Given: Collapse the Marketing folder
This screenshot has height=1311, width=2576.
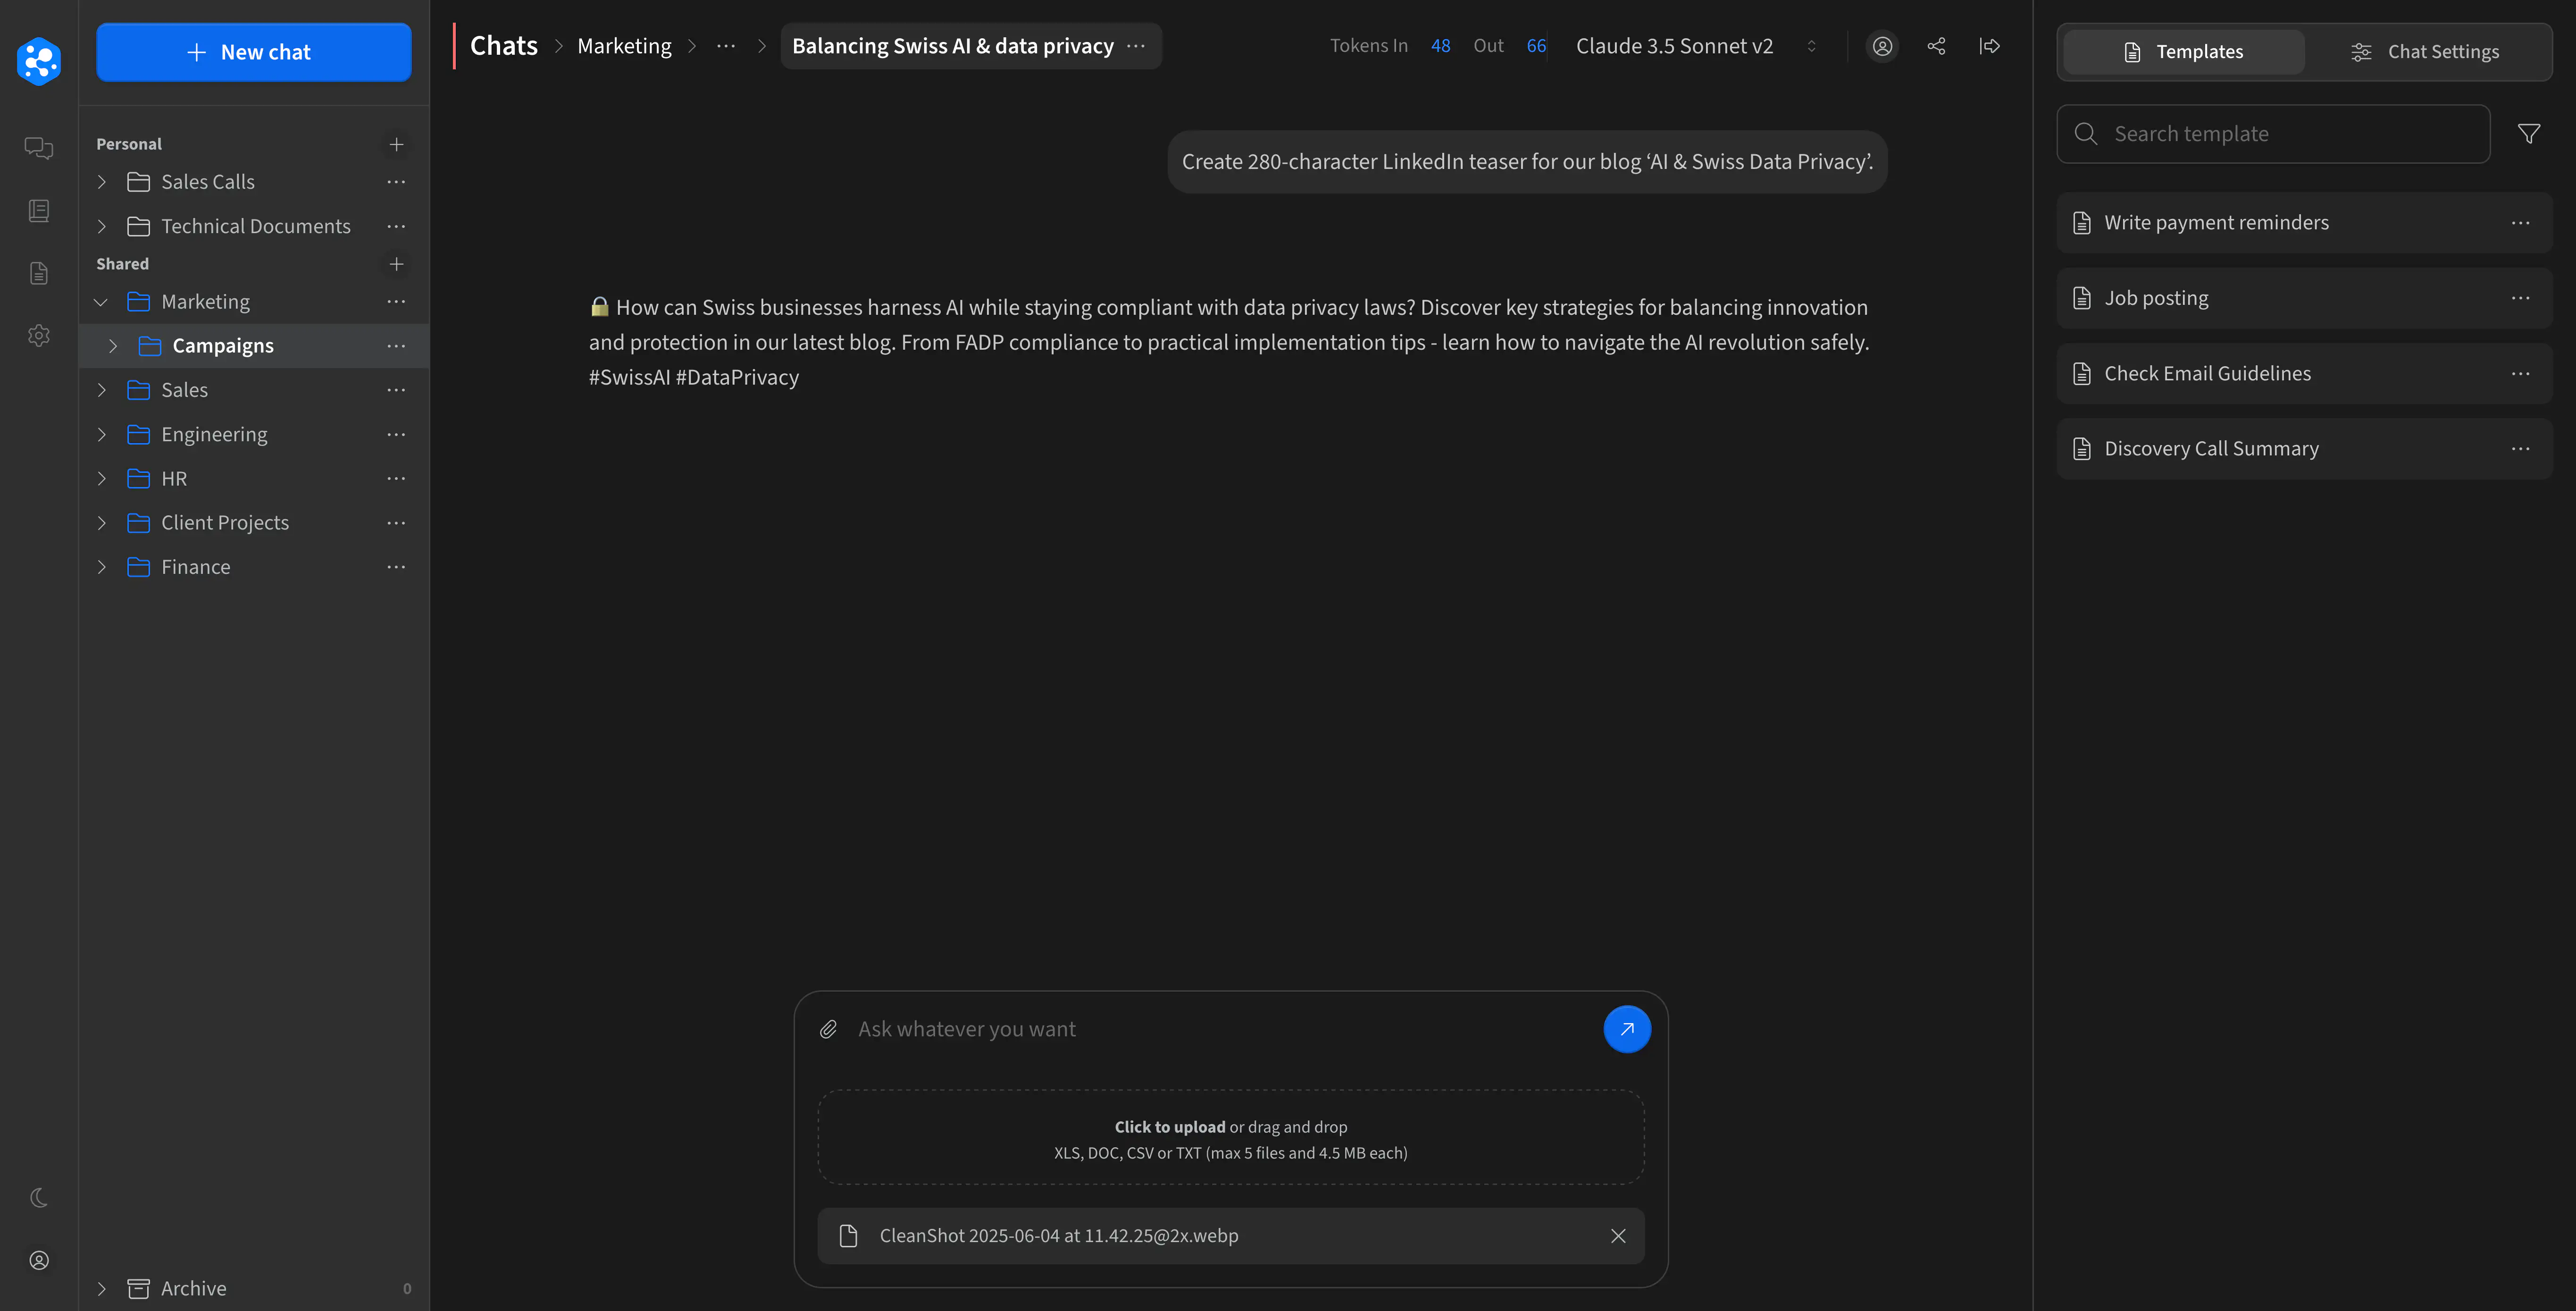Looking at the screenshot, I should 101,302.
